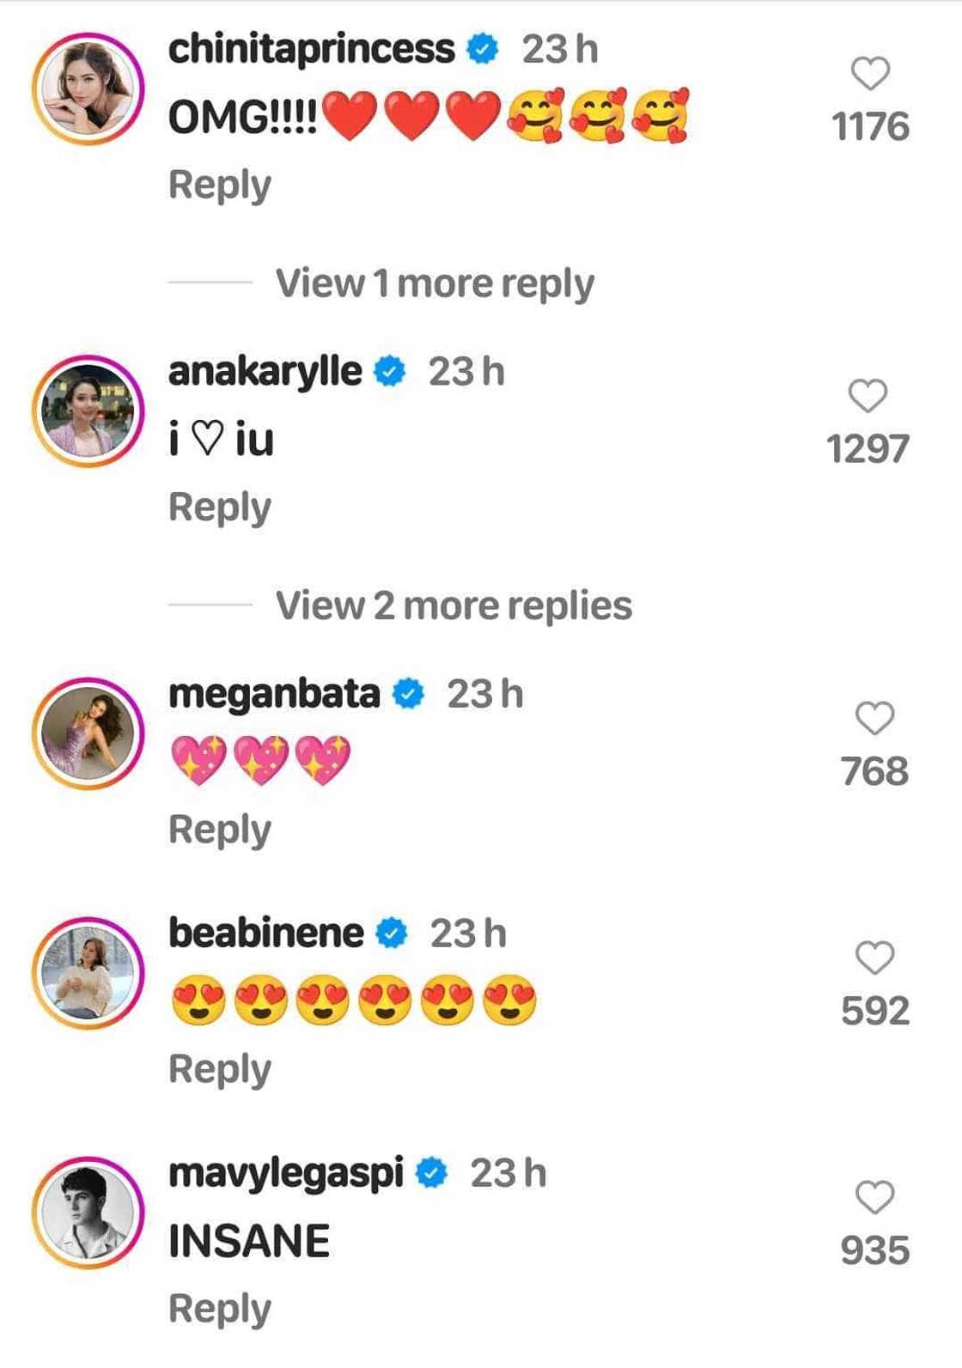View beabinene's profile avatar
This screenshot has height=1368, width=962.
coord(88,972)
